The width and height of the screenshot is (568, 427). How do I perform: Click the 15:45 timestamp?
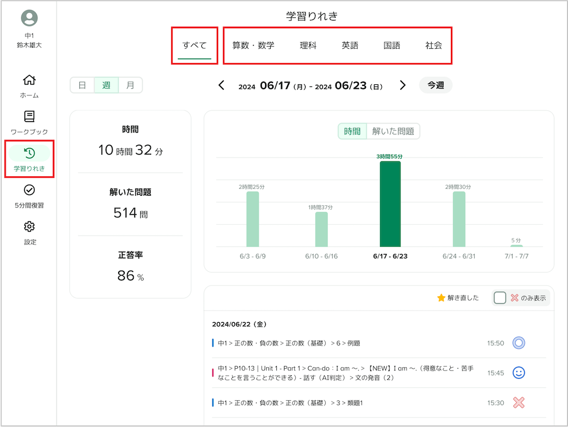point(495,373)
